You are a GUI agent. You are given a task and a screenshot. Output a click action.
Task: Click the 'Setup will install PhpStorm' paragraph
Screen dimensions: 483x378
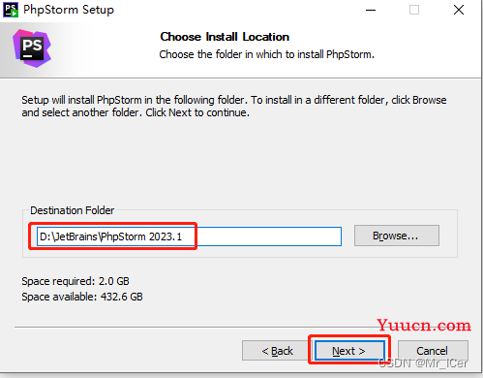[234, 107]
